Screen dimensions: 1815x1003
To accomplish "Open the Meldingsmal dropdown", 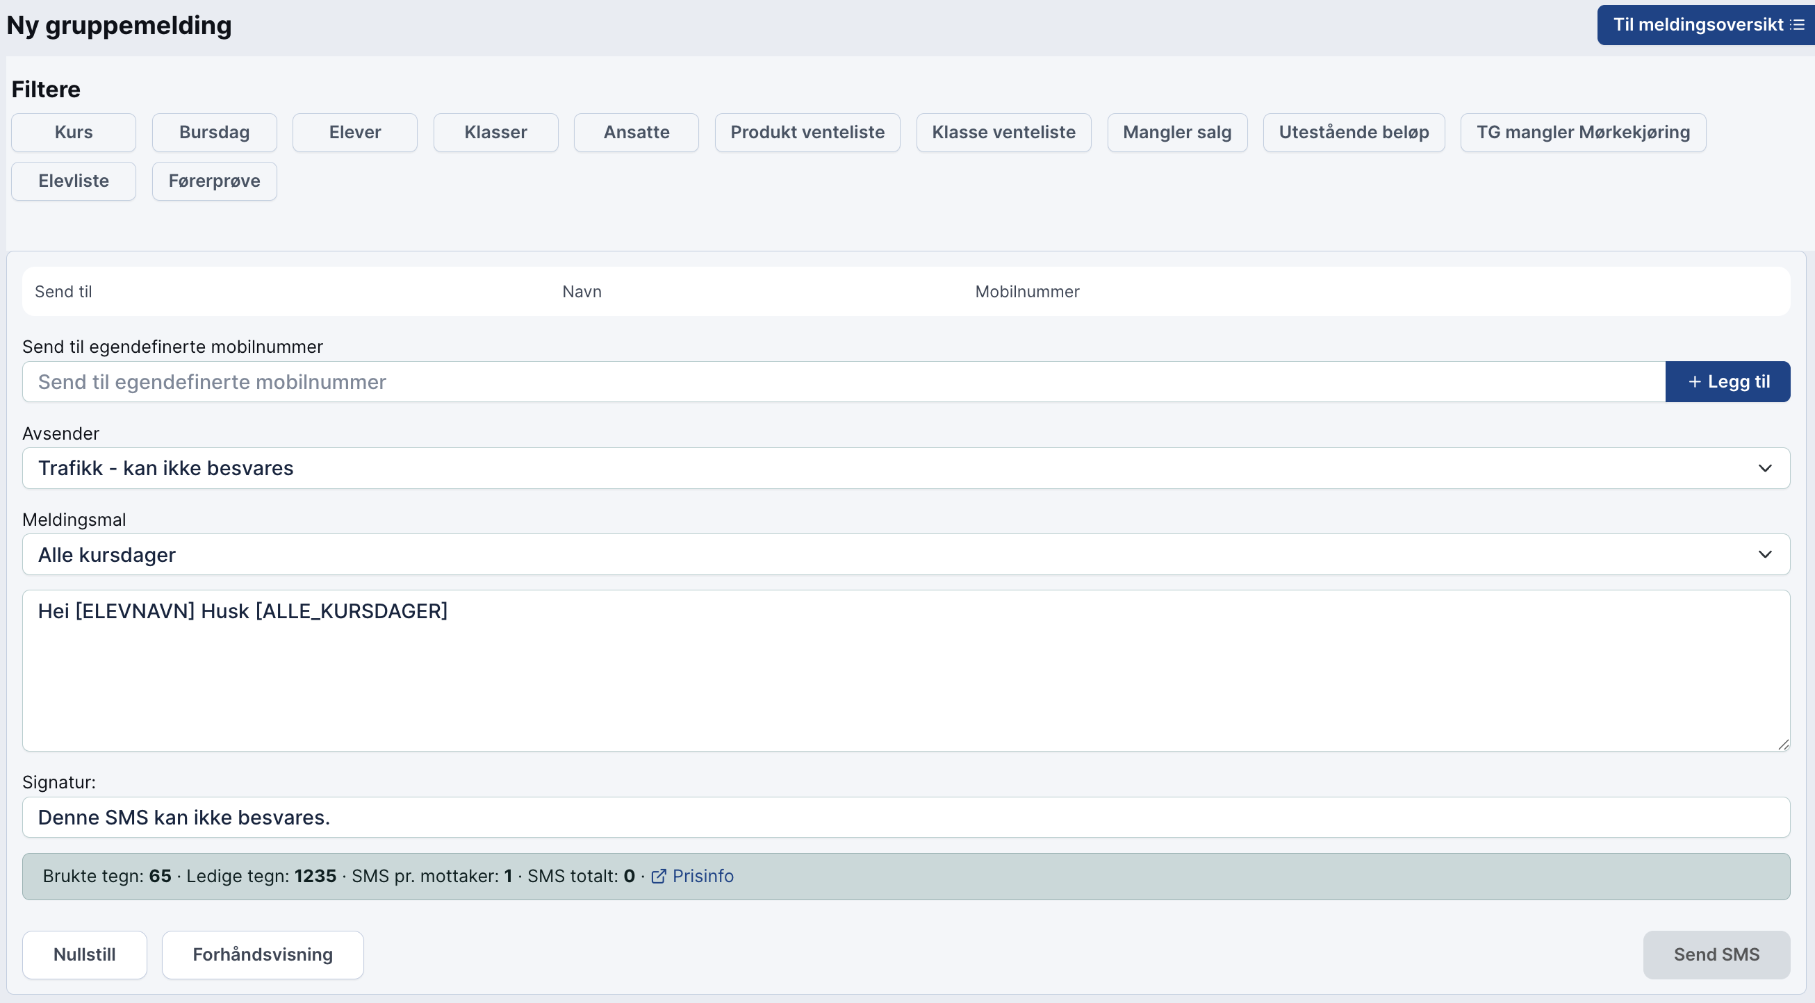I will point(906,555).
